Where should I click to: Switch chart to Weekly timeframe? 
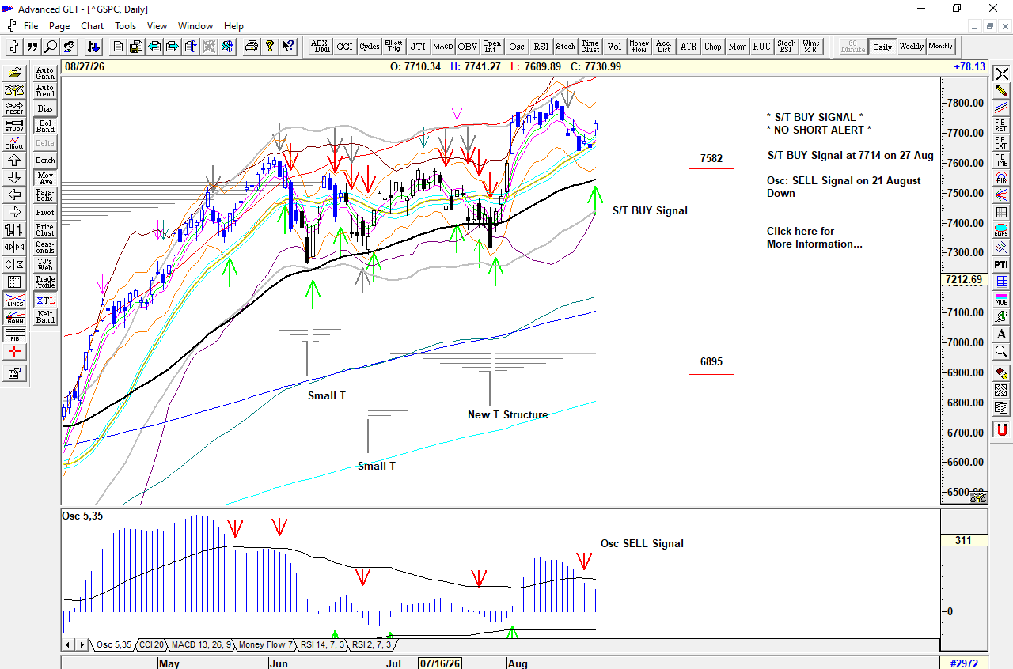pyautogui.click(x=912, y=47)
